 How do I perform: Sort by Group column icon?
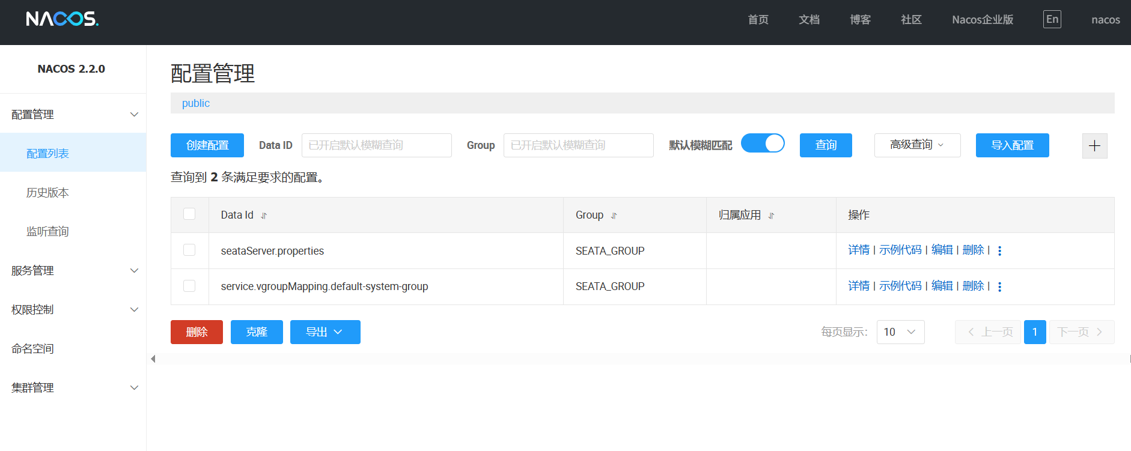pyautogui.click(x=614, y=216)
